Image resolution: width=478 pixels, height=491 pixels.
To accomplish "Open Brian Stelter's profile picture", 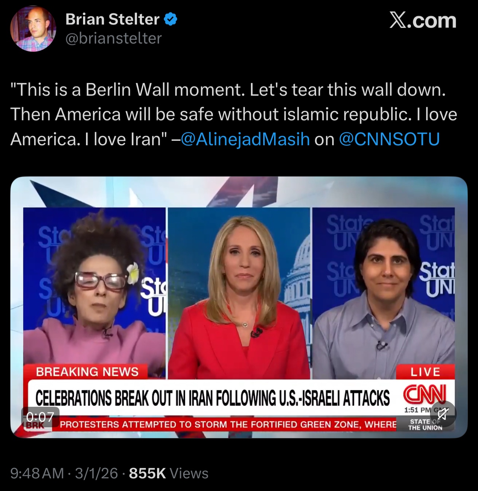I will pos(33,29).
